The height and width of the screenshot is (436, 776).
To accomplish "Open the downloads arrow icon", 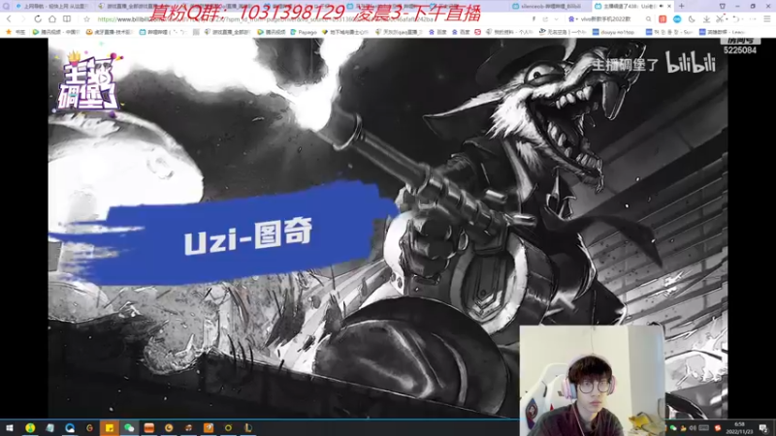I will tap(707, 19).
